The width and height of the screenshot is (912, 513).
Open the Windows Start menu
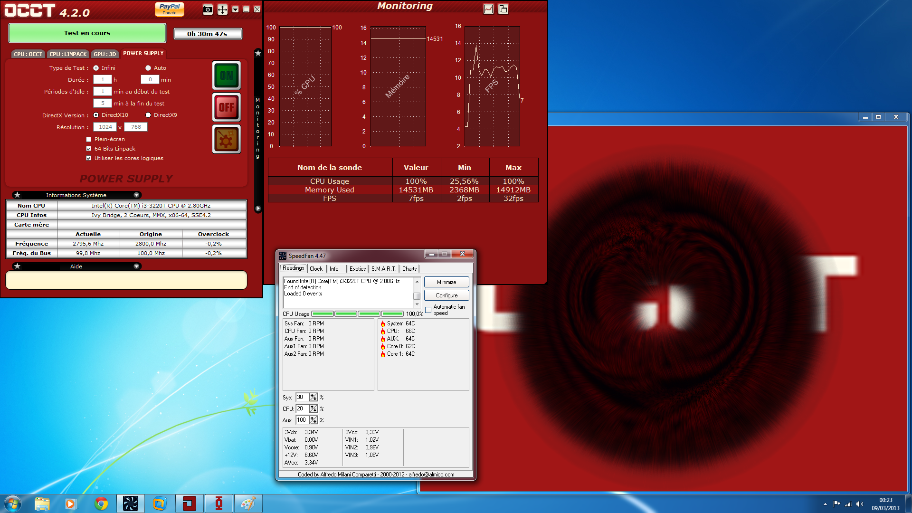point(13,503)
